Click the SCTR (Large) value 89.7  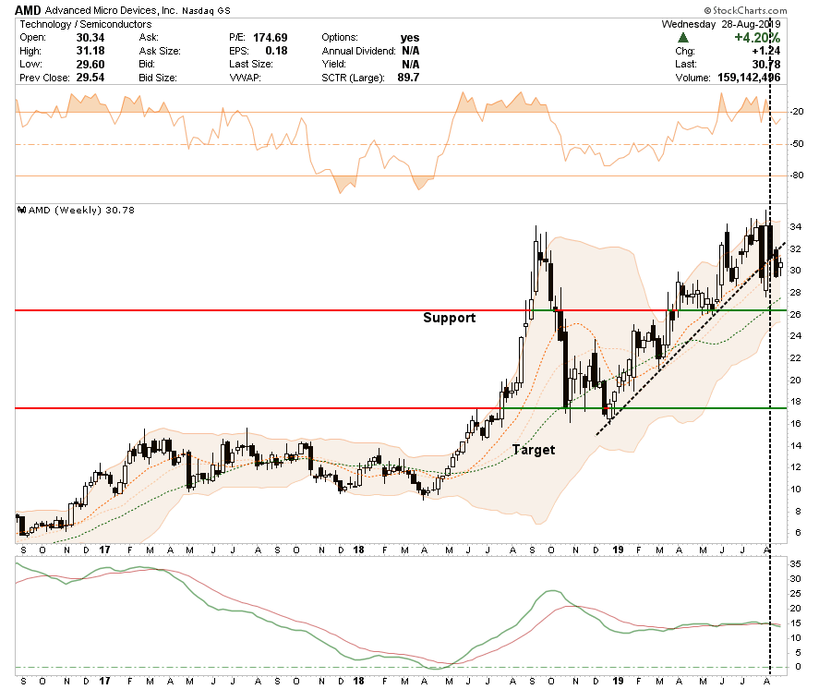tap(408, 78)
